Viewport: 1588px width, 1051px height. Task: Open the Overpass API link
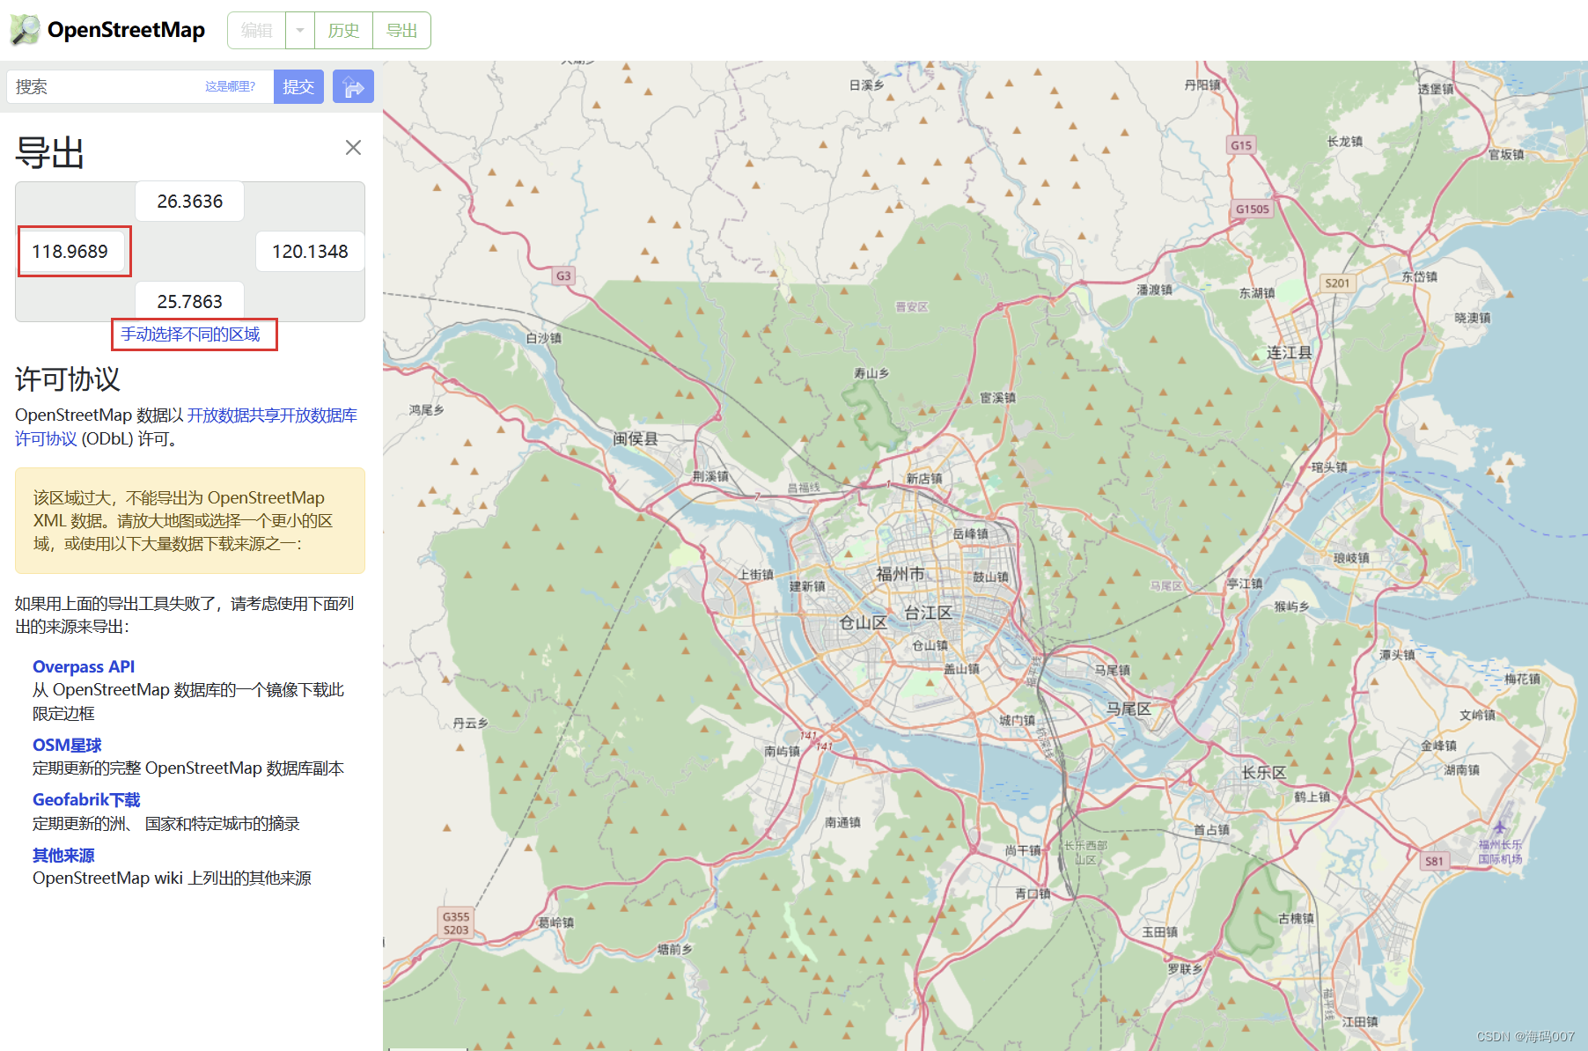click(x=84, y=667)
